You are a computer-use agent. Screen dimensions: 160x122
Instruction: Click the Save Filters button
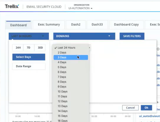[132, 36]
